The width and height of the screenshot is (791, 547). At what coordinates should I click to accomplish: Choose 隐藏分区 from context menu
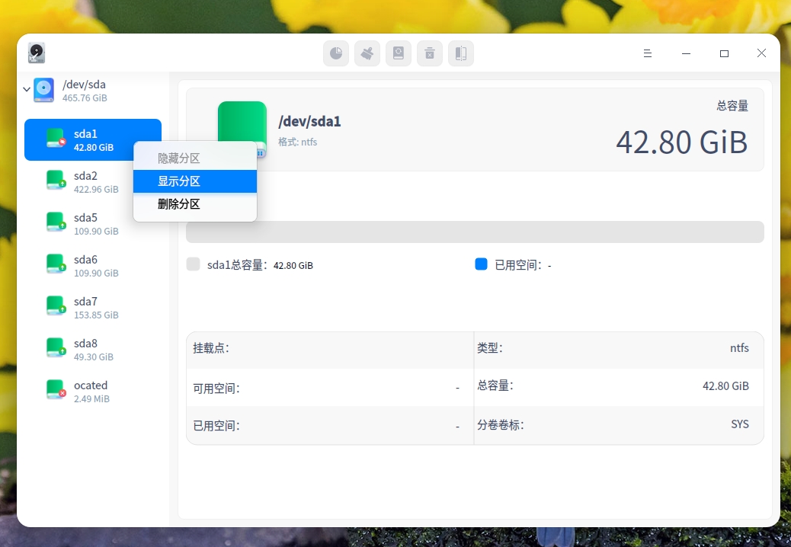coord(195,158)
